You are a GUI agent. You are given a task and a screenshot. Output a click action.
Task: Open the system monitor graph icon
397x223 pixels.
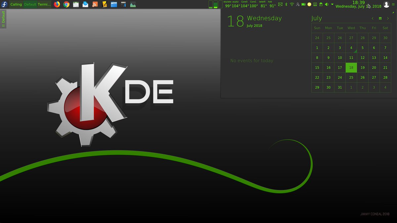pos(133,4)
